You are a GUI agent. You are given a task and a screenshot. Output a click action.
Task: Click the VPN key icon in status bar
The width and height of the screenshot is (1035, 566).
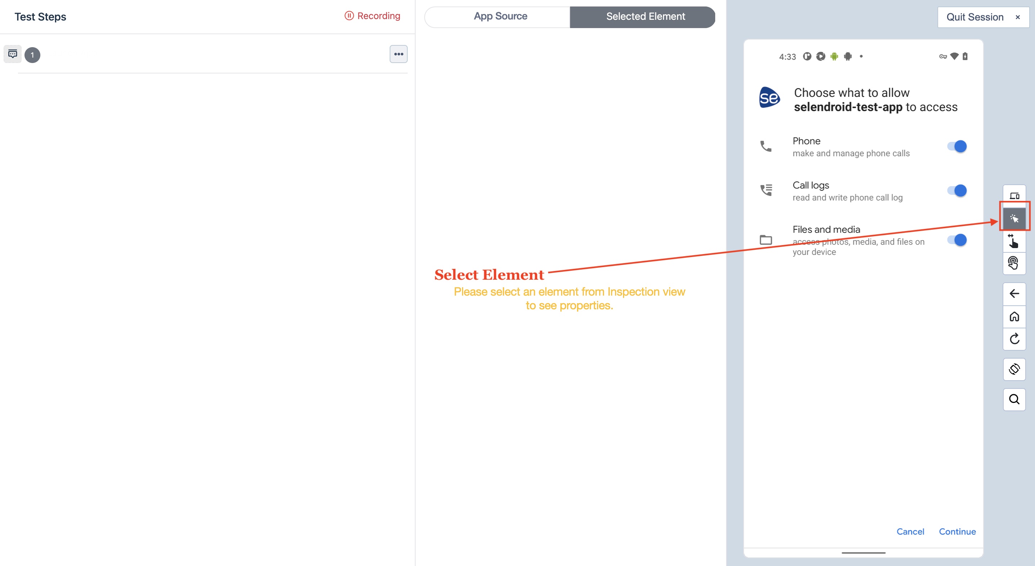pos(942,57)
